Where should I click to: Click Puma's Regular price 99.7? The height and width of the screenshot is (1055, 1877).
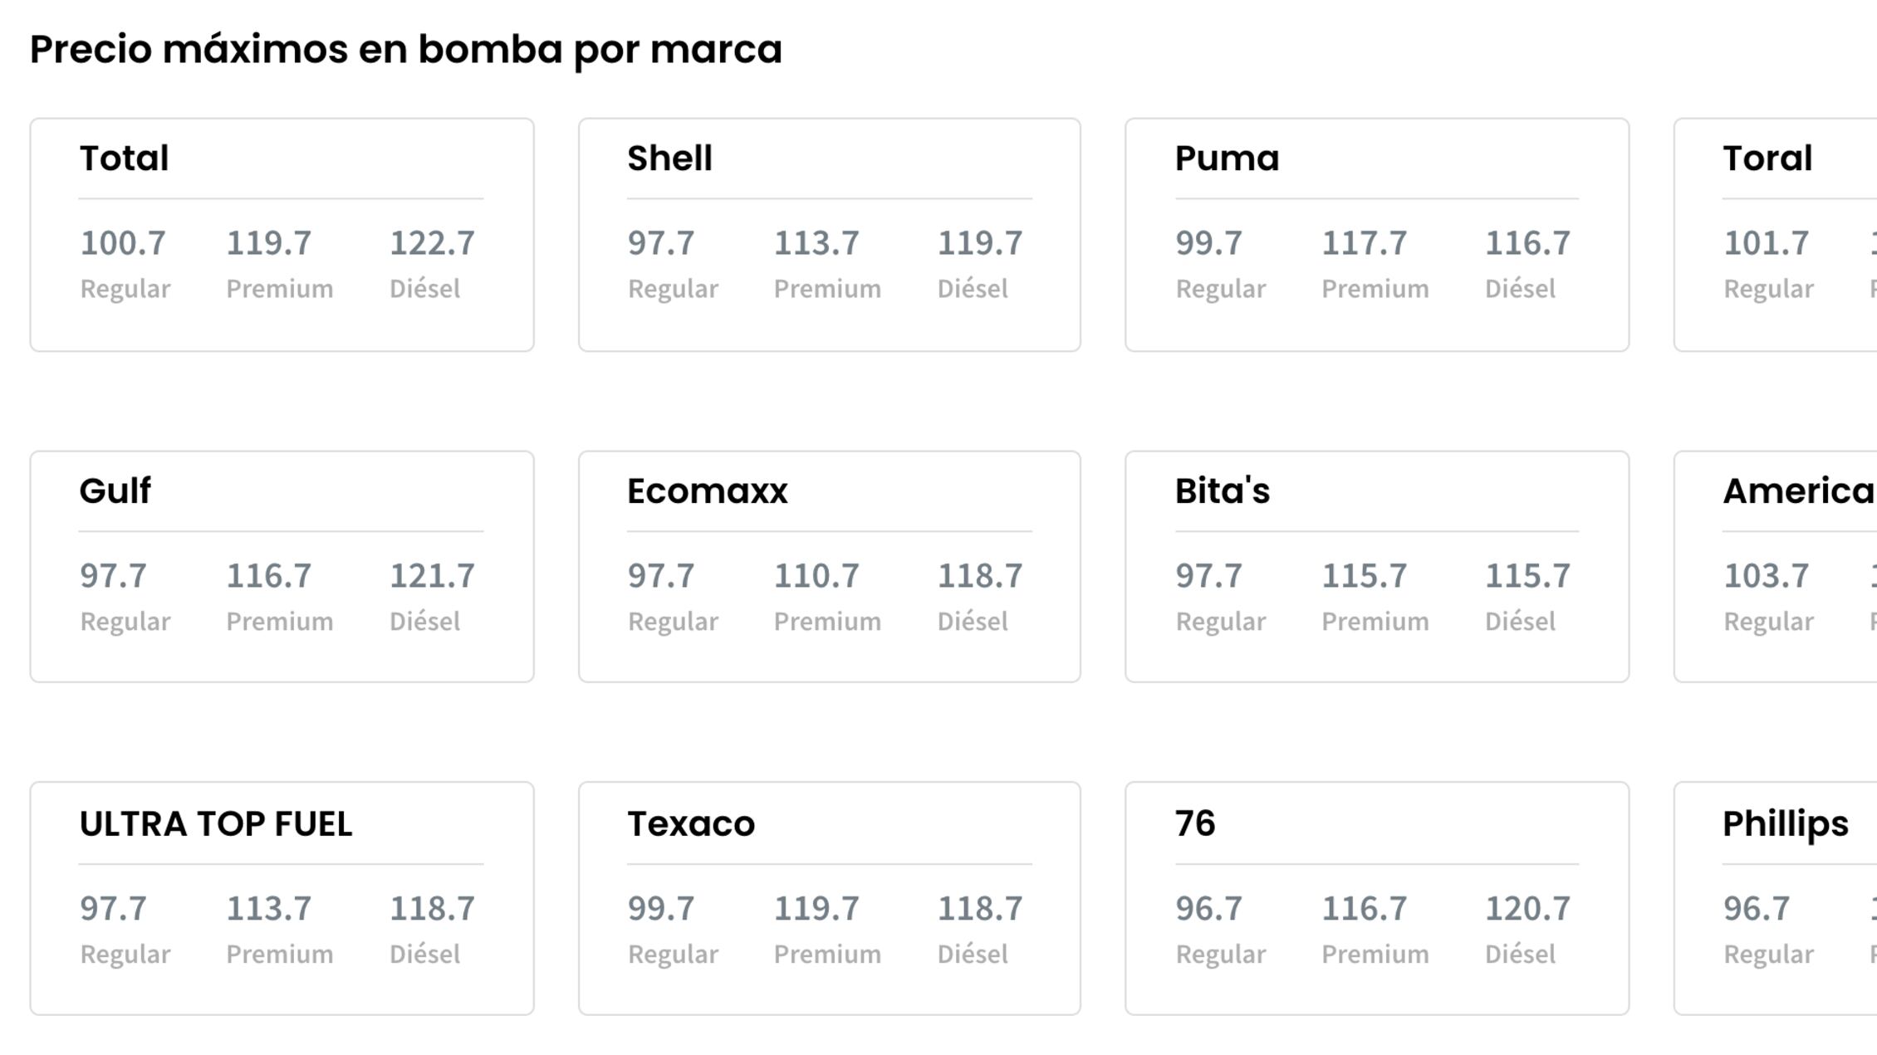1208,243
